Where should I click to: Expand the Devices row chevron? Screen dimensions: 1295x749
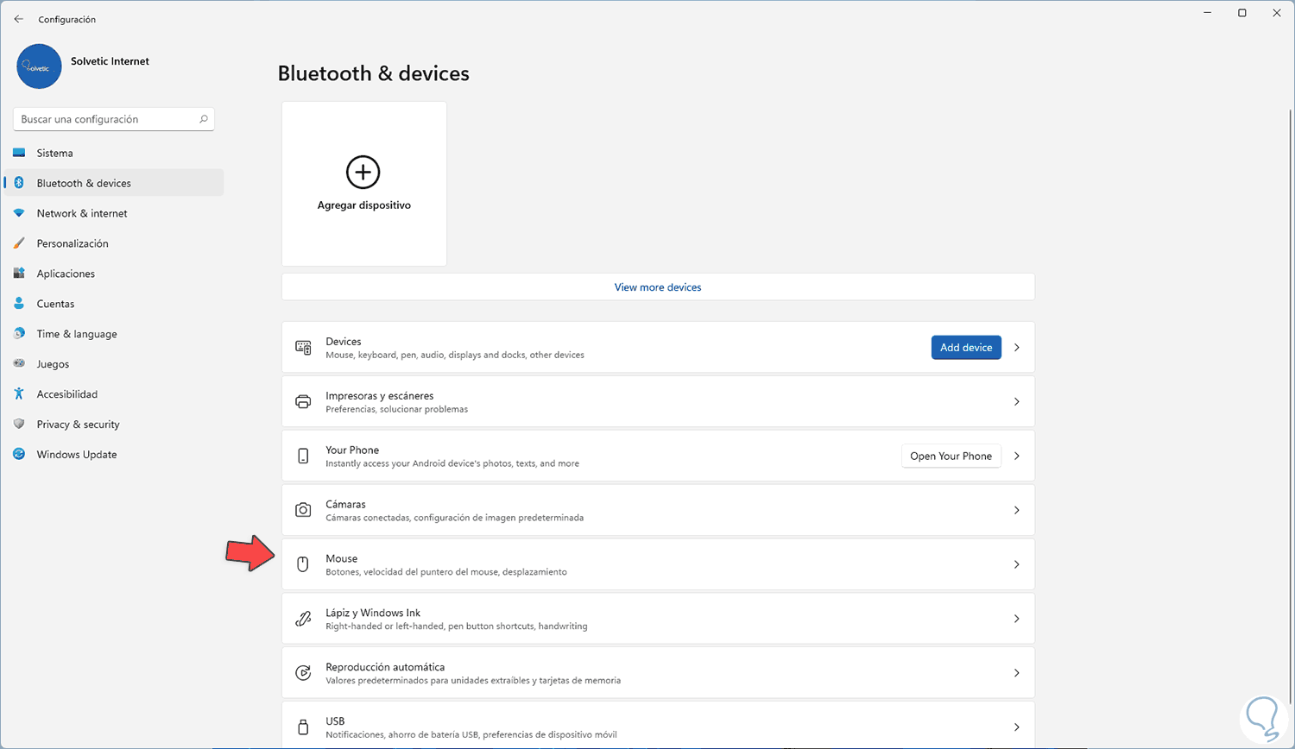click(x=1017, y=348)
